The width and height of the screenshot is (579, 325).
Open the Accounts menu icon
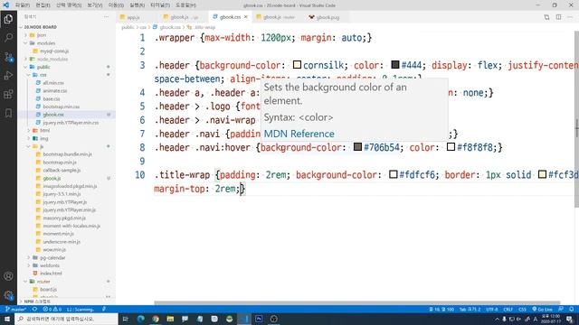click(x=8, y=276)
